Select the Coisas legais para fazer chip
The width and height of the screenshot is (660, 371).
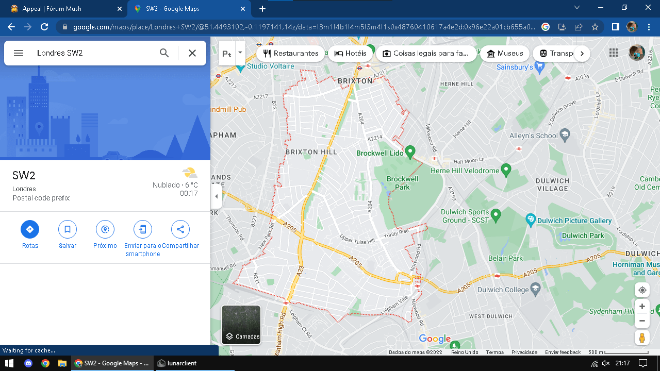[426, 53]
